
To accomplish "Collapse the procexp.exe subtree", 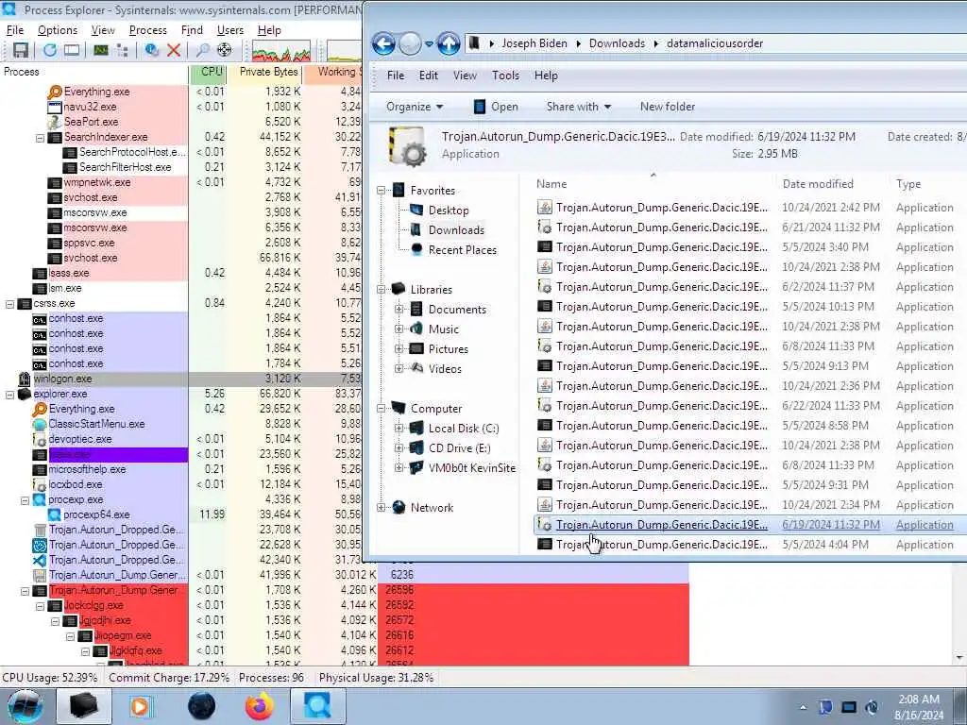I will click(25, 500).
